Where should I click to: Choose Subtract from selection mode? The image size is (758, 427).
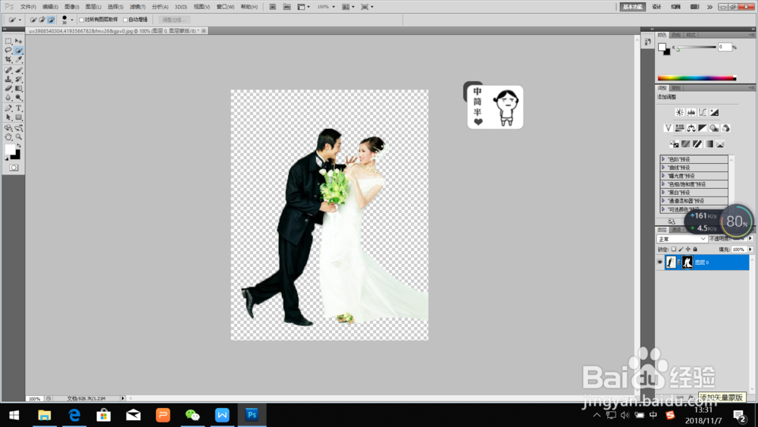tap(52, 20)
